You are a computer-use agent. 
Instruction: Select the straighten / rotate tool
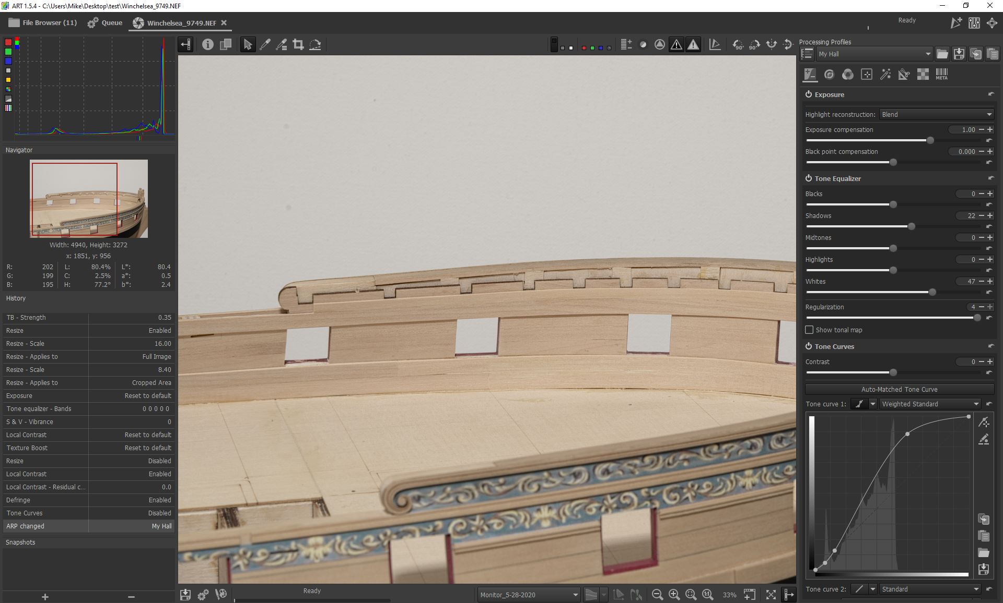coord(315,45)
